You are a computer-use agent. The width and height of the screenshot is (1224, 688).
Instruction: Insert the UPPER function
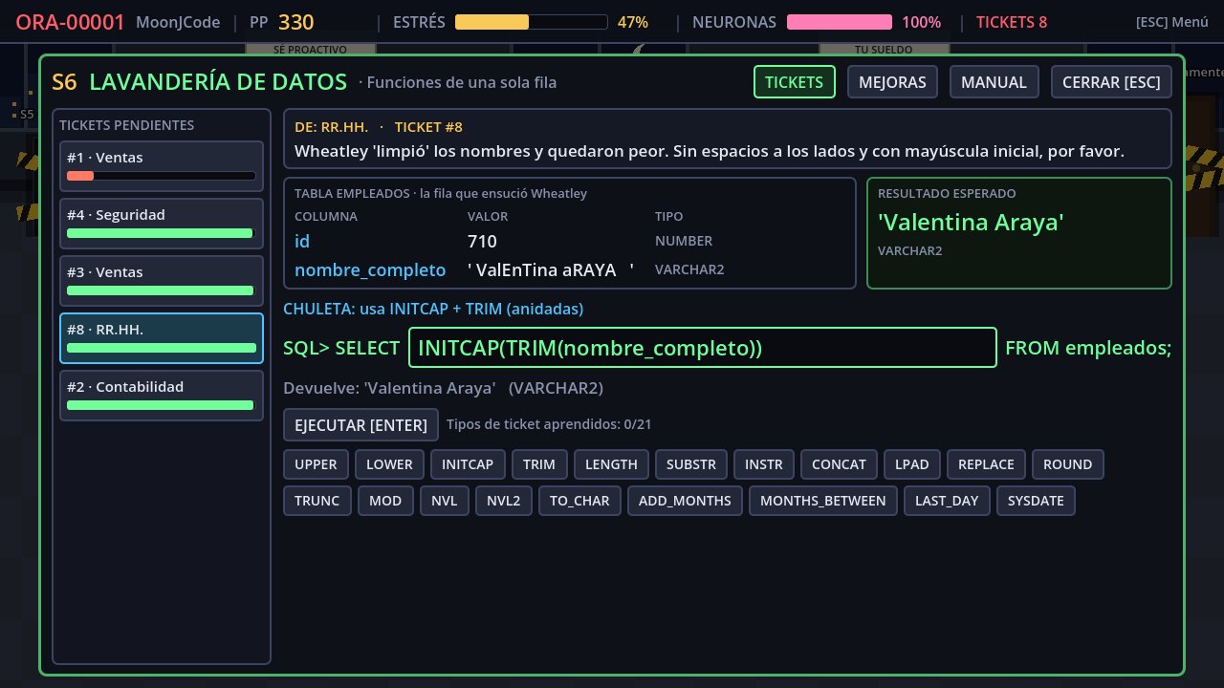coord(316,464)
